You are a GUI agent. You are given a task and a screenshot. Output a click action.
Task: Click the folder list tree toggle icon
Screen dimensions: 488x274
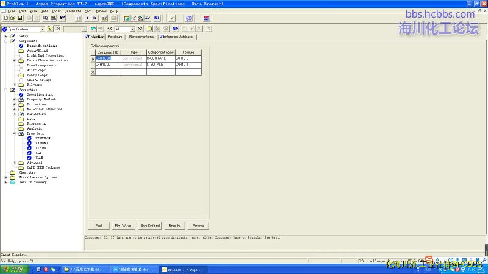(58, 29)
